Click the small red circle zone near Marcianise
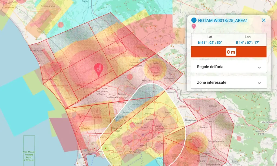This screenshot has height=166, width=277. click(x=130, y=77)
